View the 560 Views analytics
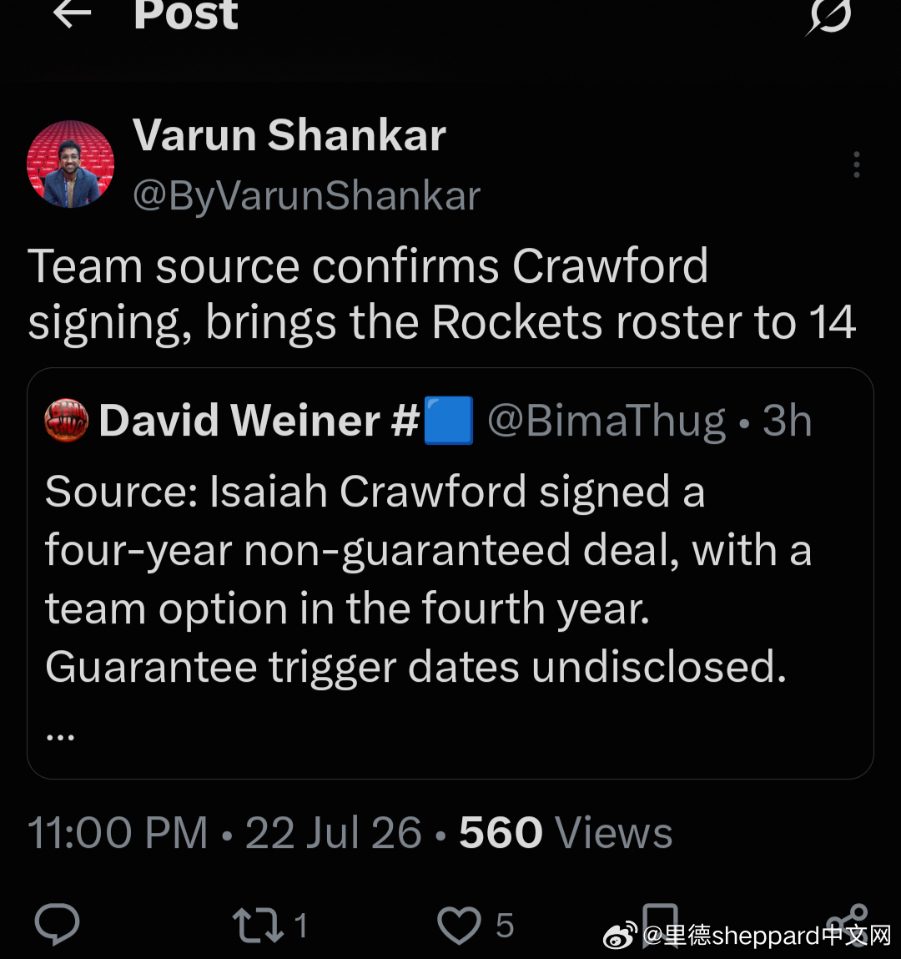The image size is (901, 959). (x=566, y=833)
